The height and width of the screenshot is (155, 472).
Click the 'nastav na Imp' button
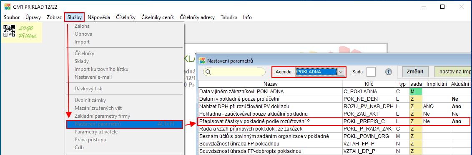453,72
